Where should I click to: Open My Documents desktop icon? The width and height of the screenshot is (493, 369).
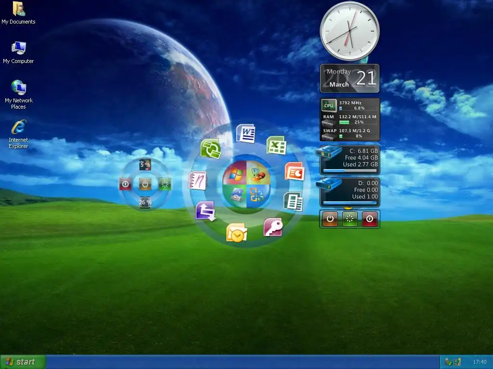click(19, 12)
